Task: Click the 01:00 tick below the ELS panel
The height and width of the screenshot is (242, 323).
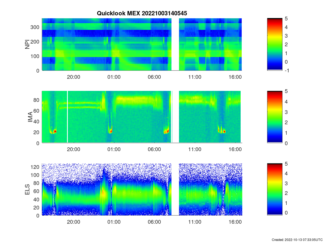Action: [114, 222]
